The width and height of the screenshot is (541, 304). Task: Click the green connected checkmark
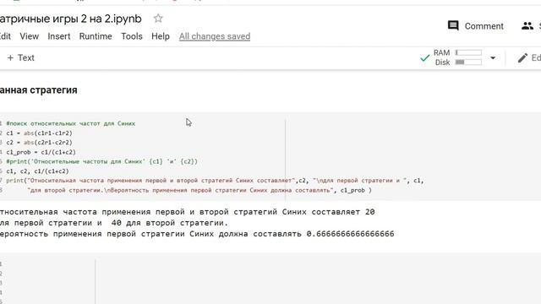(424, 58)
